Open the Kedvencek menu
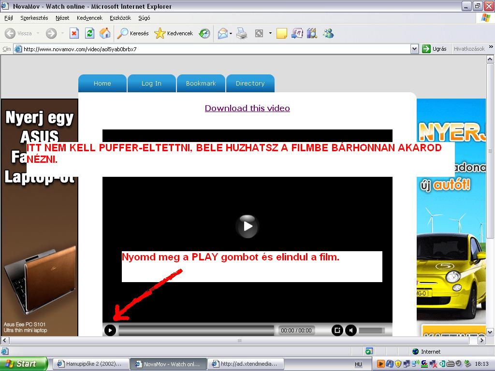This screenshot has height=371, width=495. [89, 18]
